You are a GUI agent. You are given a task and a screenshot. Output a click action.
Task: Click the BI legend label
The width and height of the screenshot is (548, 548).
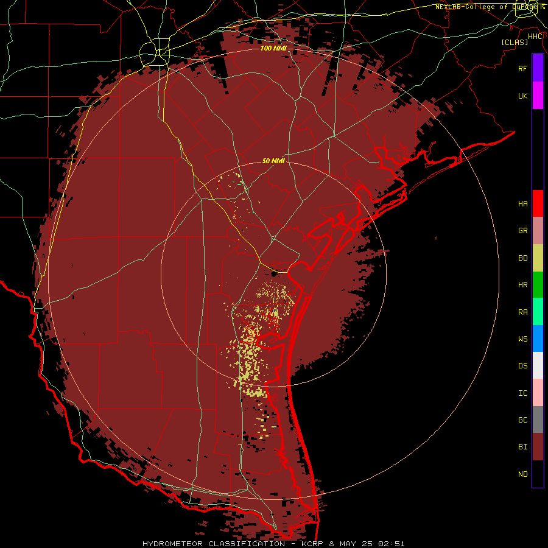(x=522, y=447)
